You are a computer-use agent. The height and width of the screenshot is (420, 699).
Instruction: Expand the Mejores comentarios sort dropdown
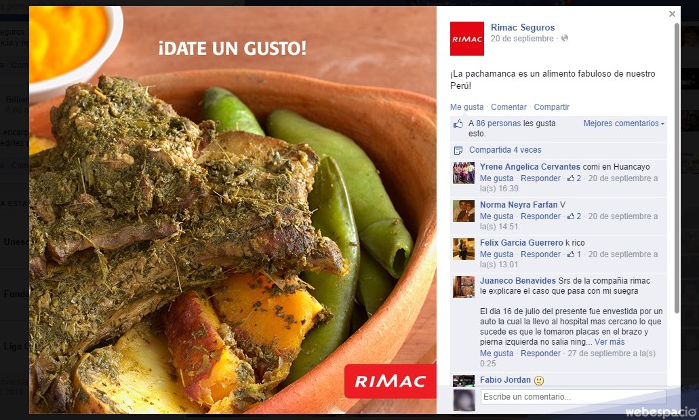pyautogui.click(x=624, y=123)
